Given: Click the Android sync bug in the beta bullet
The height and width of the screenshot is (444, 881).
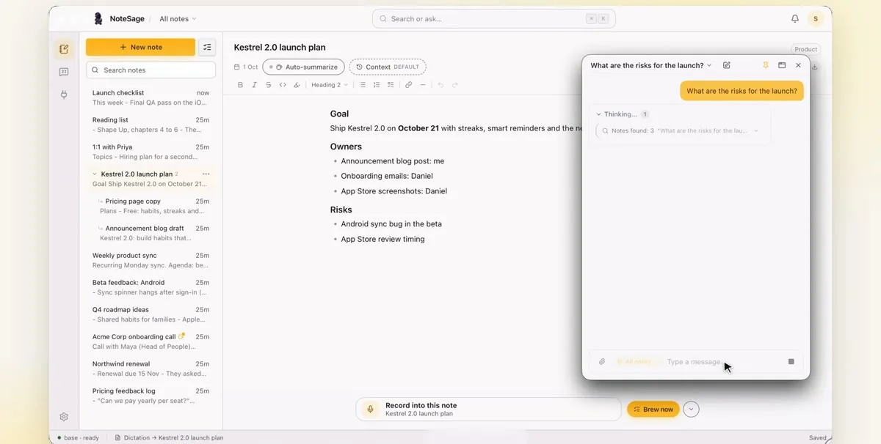Looking at the screenshot, I should (391, 224).
